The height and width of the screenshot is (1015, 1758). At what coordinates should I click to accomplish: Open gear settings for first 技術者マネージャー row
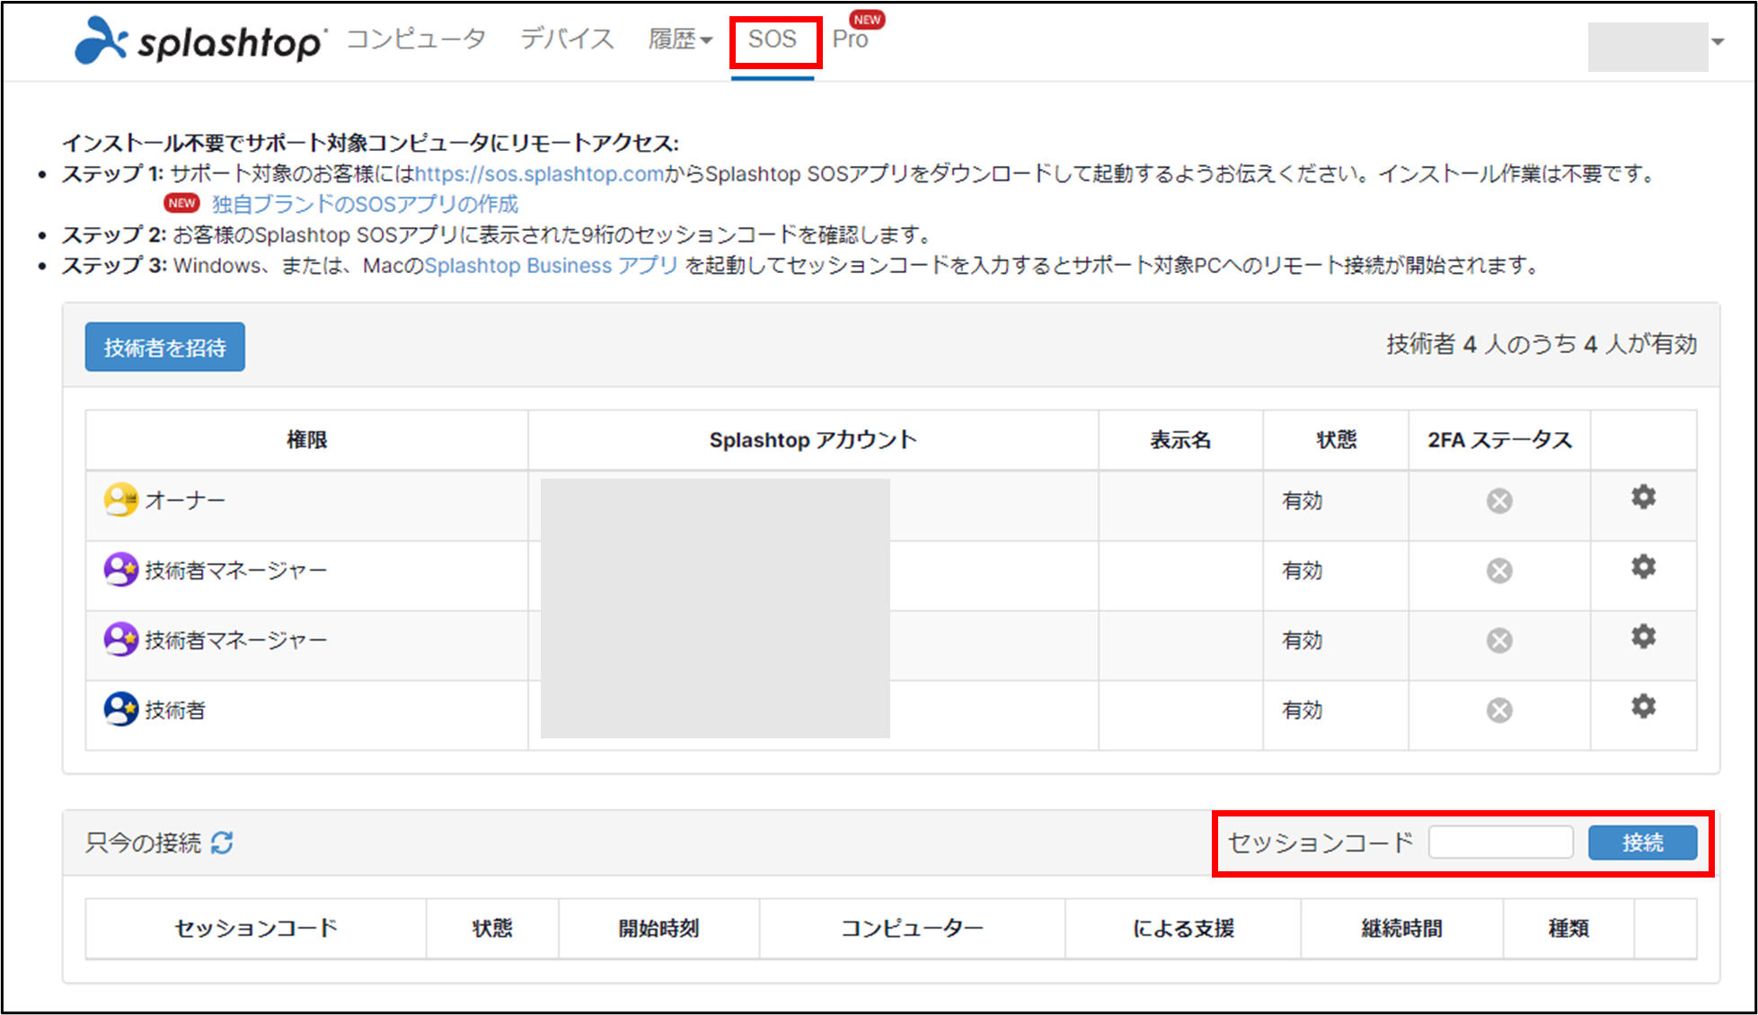(x=1643, y=567)
